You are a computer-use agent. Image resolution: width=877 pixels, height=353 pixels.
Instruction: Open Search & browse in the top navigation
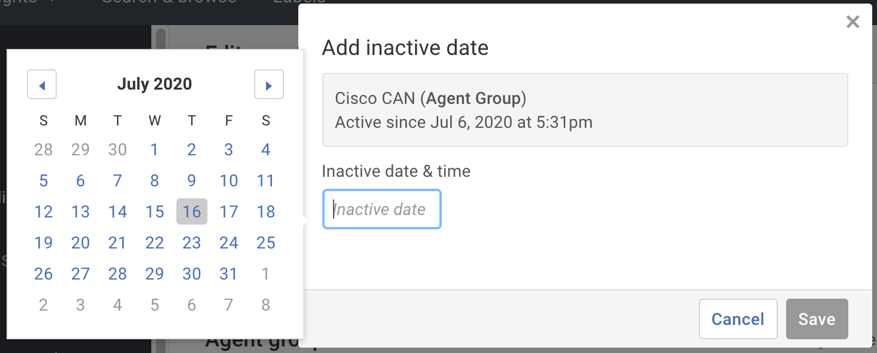coord(167,3)
